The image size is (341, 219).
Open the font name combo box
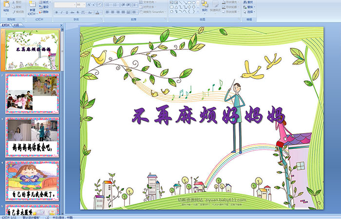point(65,4)
